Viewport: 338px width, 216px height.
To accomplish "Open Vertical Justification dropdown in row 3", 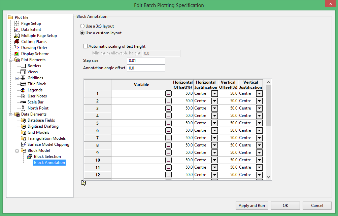I will [x=259, y=109].
